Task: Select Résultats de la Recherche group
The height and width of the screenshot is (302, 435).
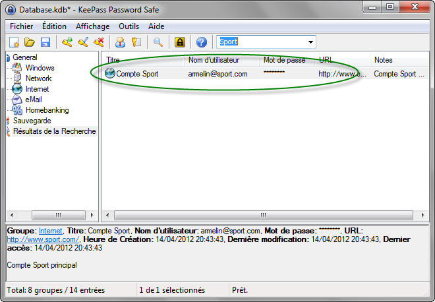Action: 54,131
